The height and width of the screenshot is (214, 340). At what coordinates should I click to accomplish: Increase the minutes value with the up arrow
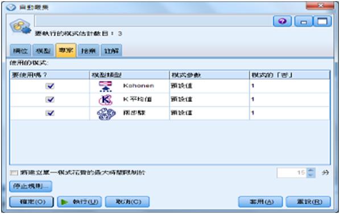pyautogui.click(x=311, y=171)
